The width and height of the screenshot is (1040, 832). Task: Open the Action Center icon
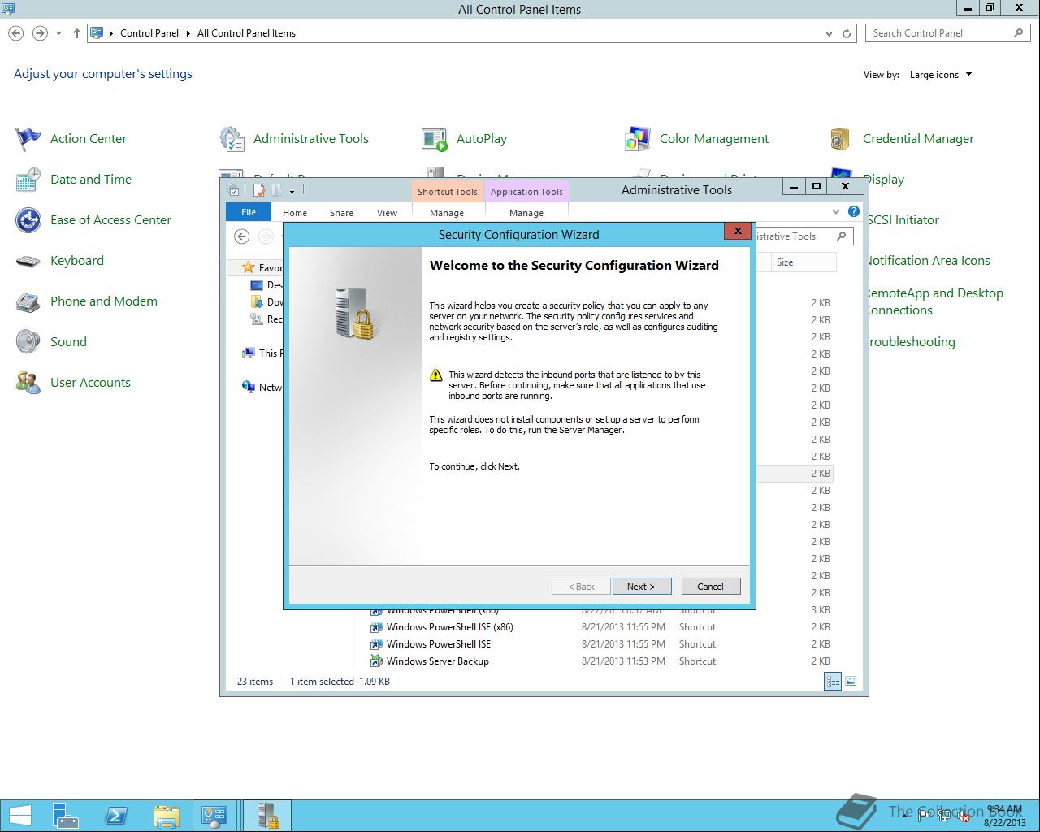pos(28,139)
